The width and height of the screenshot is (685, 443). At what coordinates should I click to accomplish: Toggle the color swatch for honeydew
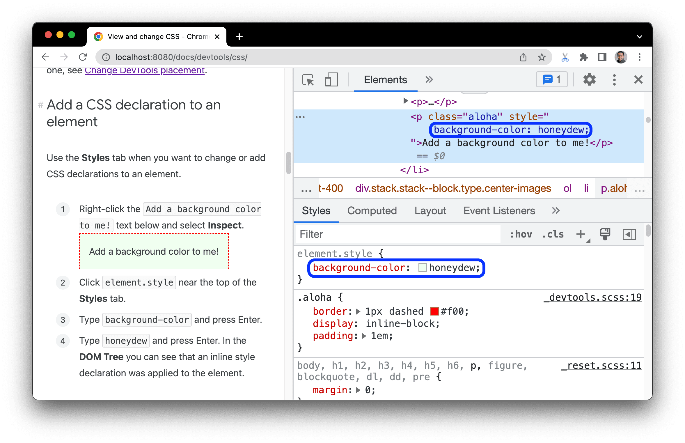coord(421,267)
